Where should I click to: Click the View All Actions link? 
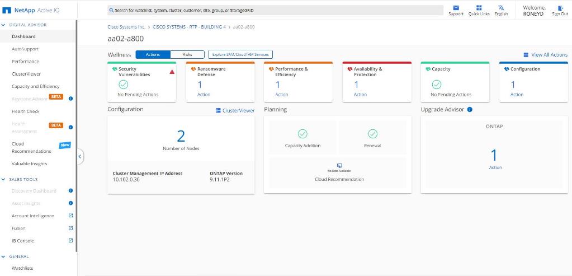click(x=550, y=55)
